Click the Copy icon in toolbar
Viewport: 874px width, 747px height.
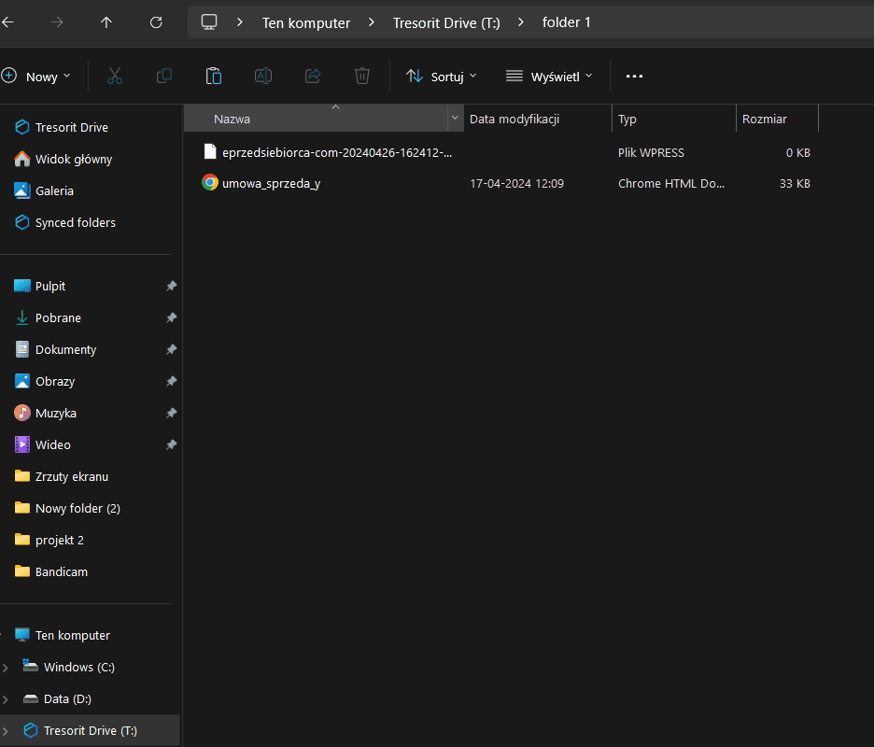point(164,76)
